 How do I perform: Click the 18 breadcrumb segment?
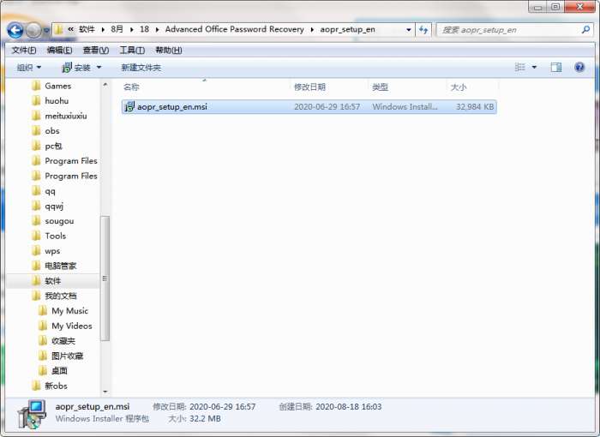(144, 29)
